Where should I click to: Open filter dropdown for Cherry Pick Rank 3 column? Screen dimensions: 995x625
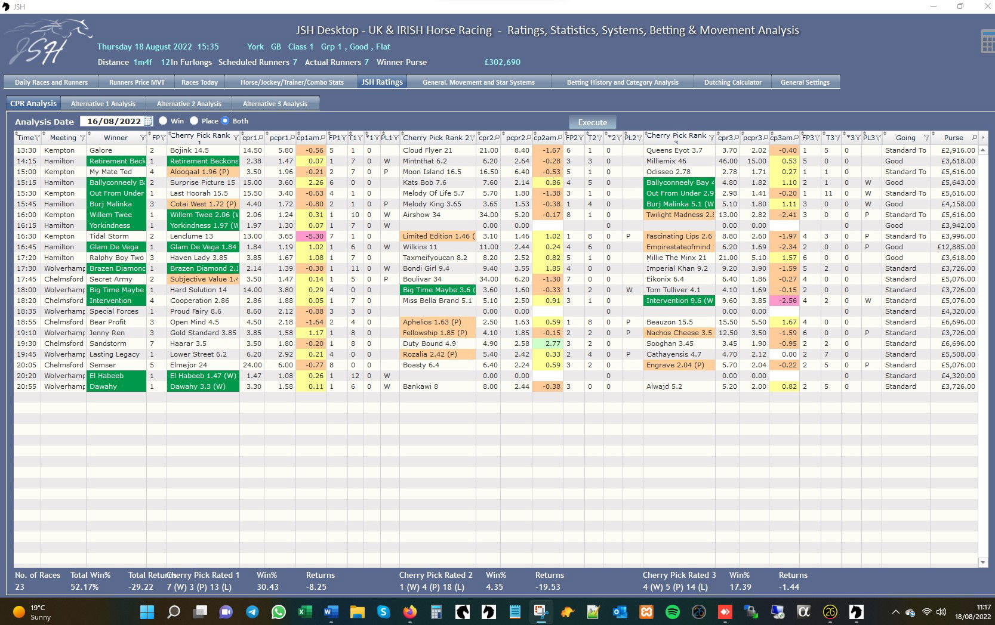[x=711, y=138]
